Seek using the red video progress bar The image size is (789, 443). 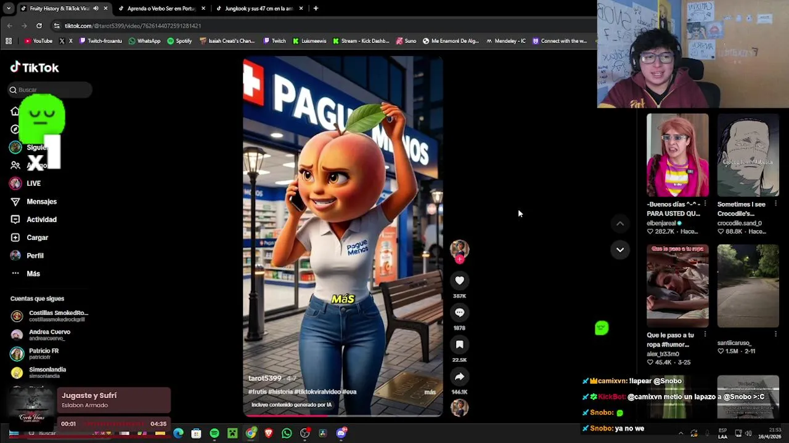click(342, 415)
